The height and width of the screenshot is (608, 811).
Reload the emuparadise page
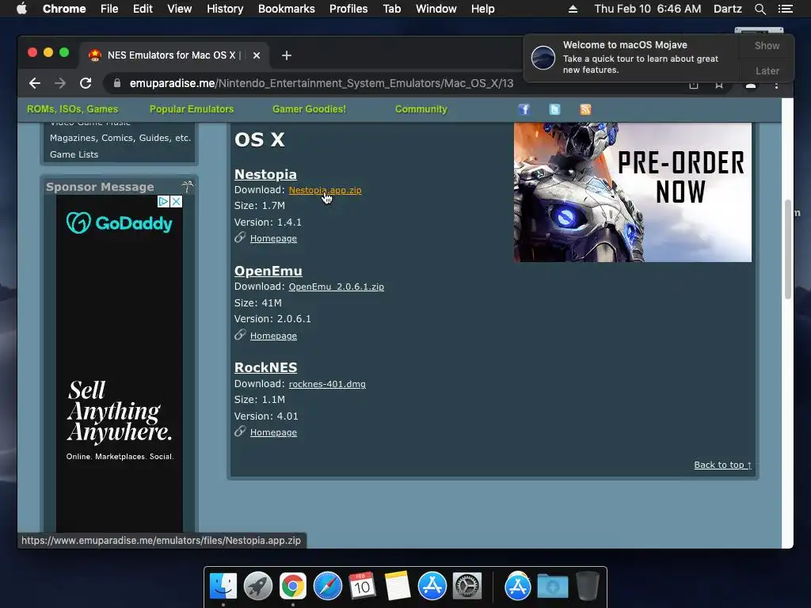pos(86,83)
